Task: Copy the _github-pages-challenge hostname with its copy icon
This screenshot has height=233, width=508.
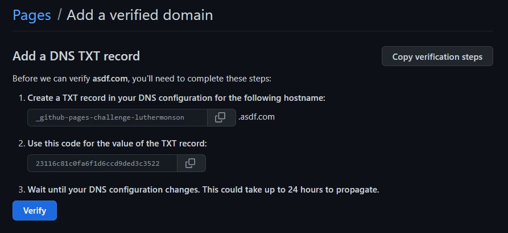Action: (x=221, y=117)
